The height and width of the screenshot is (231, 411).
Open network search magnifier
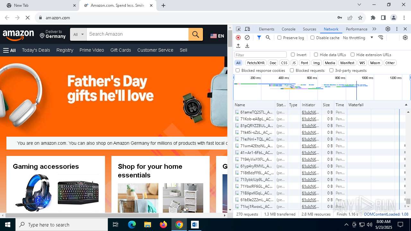tap(268, 38)
